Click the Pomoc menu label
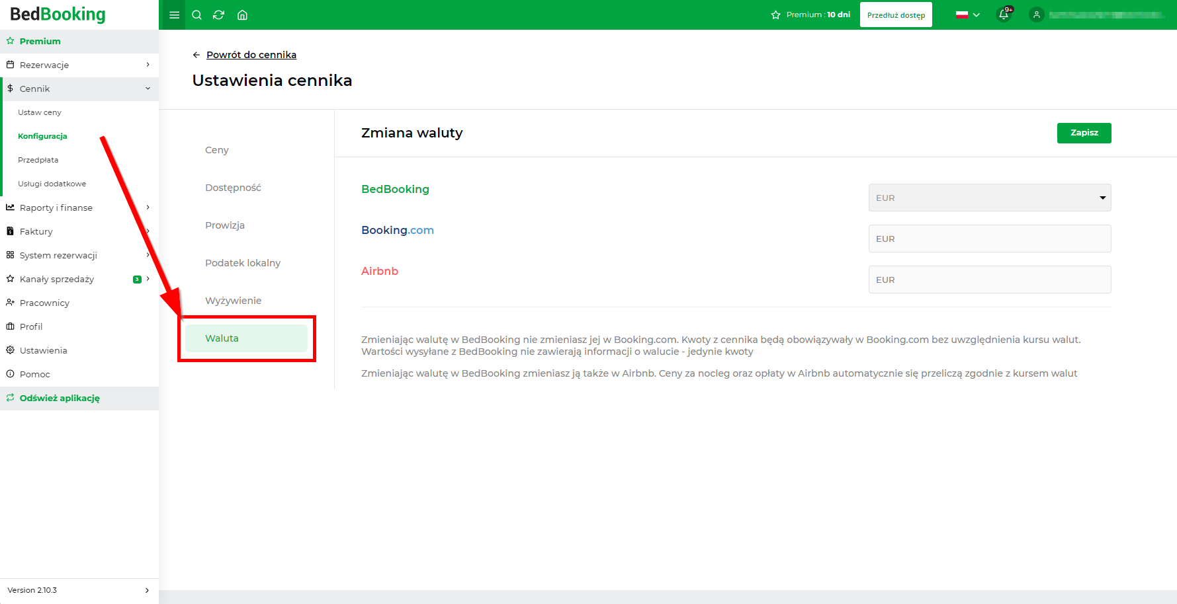 (x=35, y=374)
